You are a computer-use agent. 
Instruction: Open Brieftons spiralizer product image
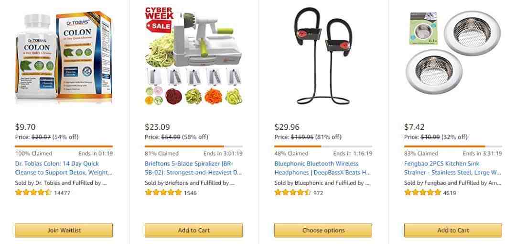click(193, 56)
